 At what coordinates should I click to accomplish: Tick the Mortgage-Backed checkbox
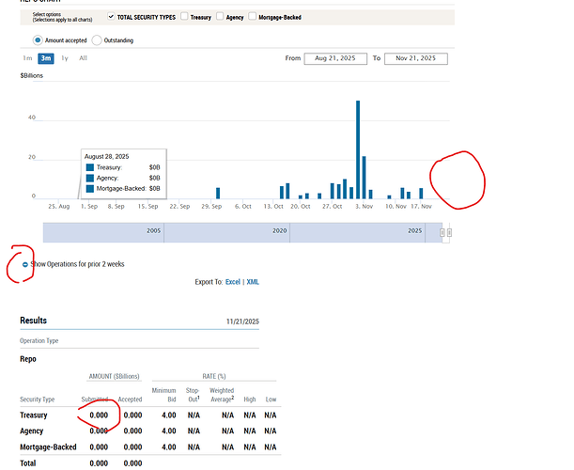click(x=253, y=17)
